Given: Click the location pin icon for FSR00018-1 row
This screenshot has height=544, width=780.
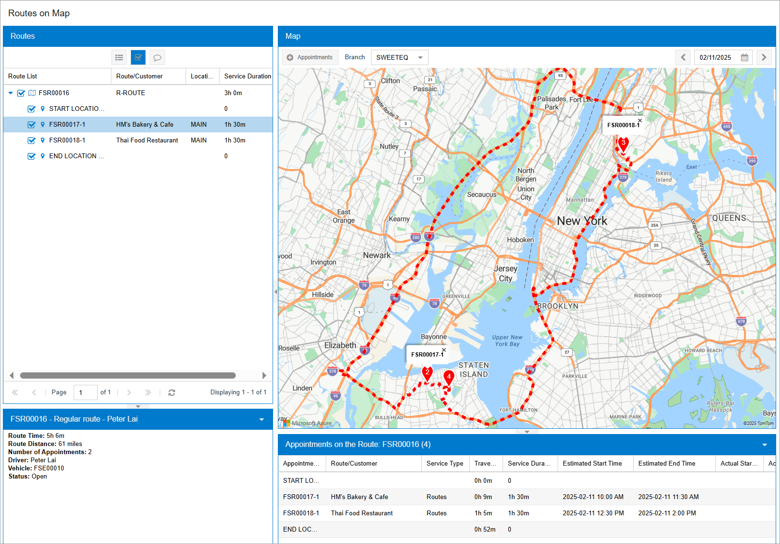Looking at the screenshot, I should pos(43,140).
